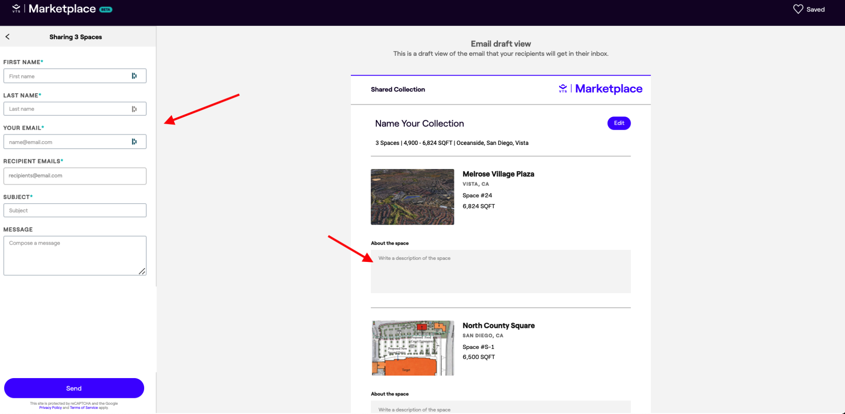Click the Melrose Village Plaza aerial thumbnail

pos(412,197)
